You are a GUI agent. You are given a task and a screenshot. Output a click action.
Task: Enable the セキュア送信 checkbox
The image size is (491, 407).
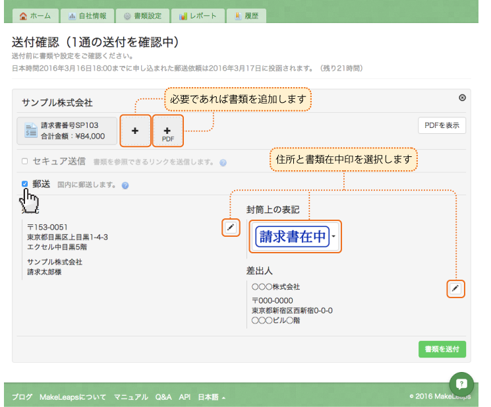24,161
